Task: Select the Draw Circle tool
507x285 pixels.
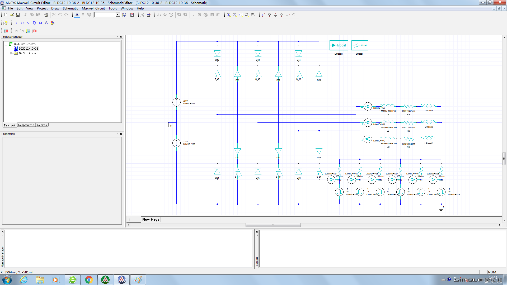Action: click(x=22, y=23)
